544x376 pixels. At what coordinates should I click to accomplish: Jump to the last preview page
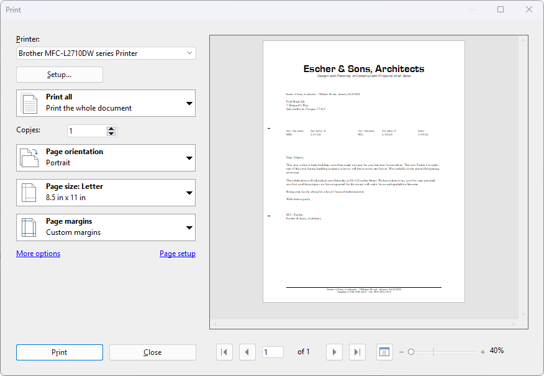click(357, 352)
